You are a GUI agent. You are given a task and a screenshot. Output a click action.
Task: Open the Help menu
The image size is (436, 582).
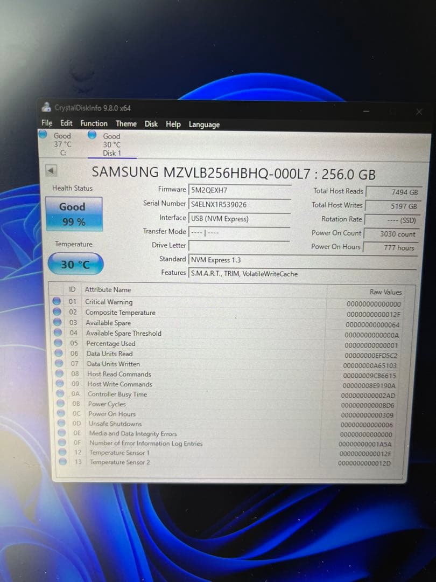pos(173,124)
